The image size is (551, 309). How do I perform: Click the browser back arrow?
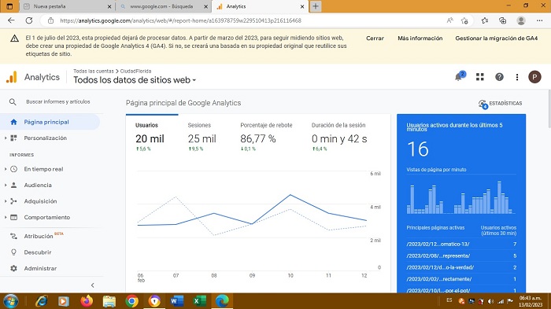[x=11, y=20]
